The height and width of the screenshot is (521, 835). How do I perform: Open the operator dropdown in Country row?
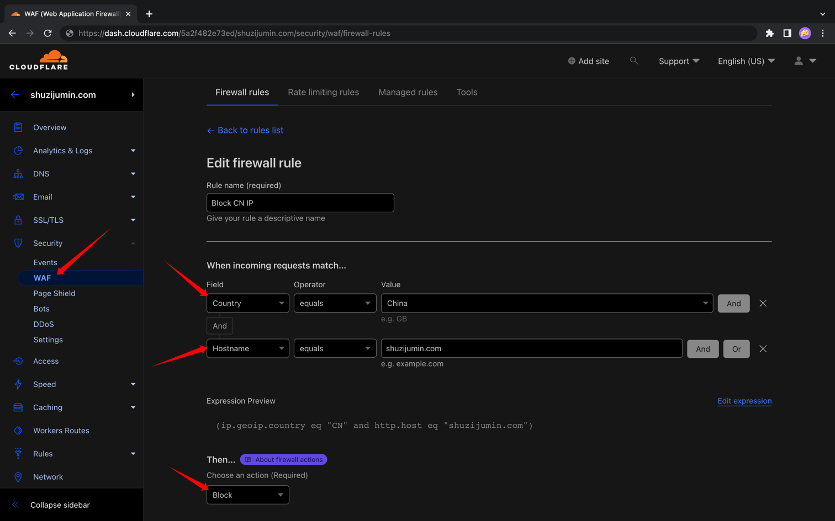(x=335, y=303)
